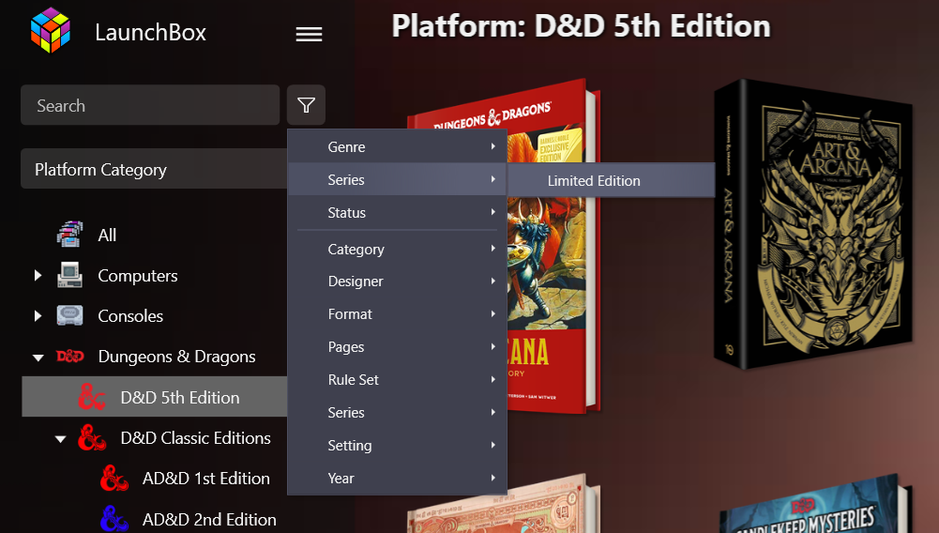The height and width of the screenshot is (533, 939).
Task: Select the All platforms icon
Action: pos(70,235)
